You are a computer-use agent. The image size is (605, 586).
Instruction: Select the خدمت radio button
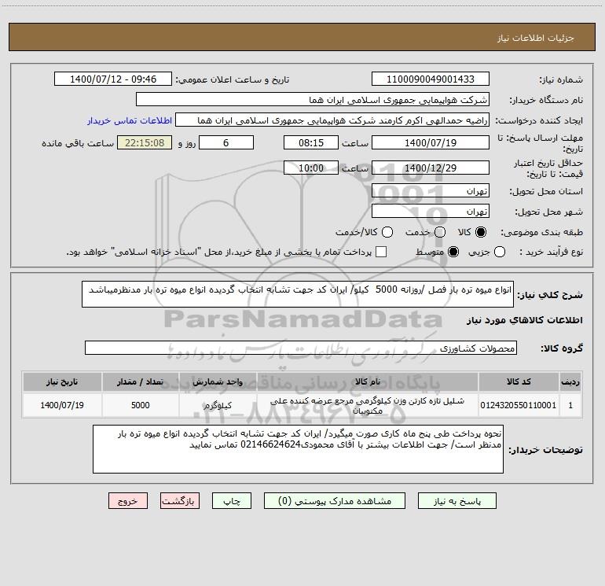(440, 232)
